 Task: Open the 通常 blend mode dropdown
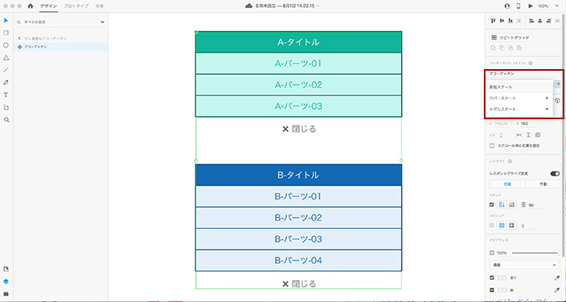524,265
